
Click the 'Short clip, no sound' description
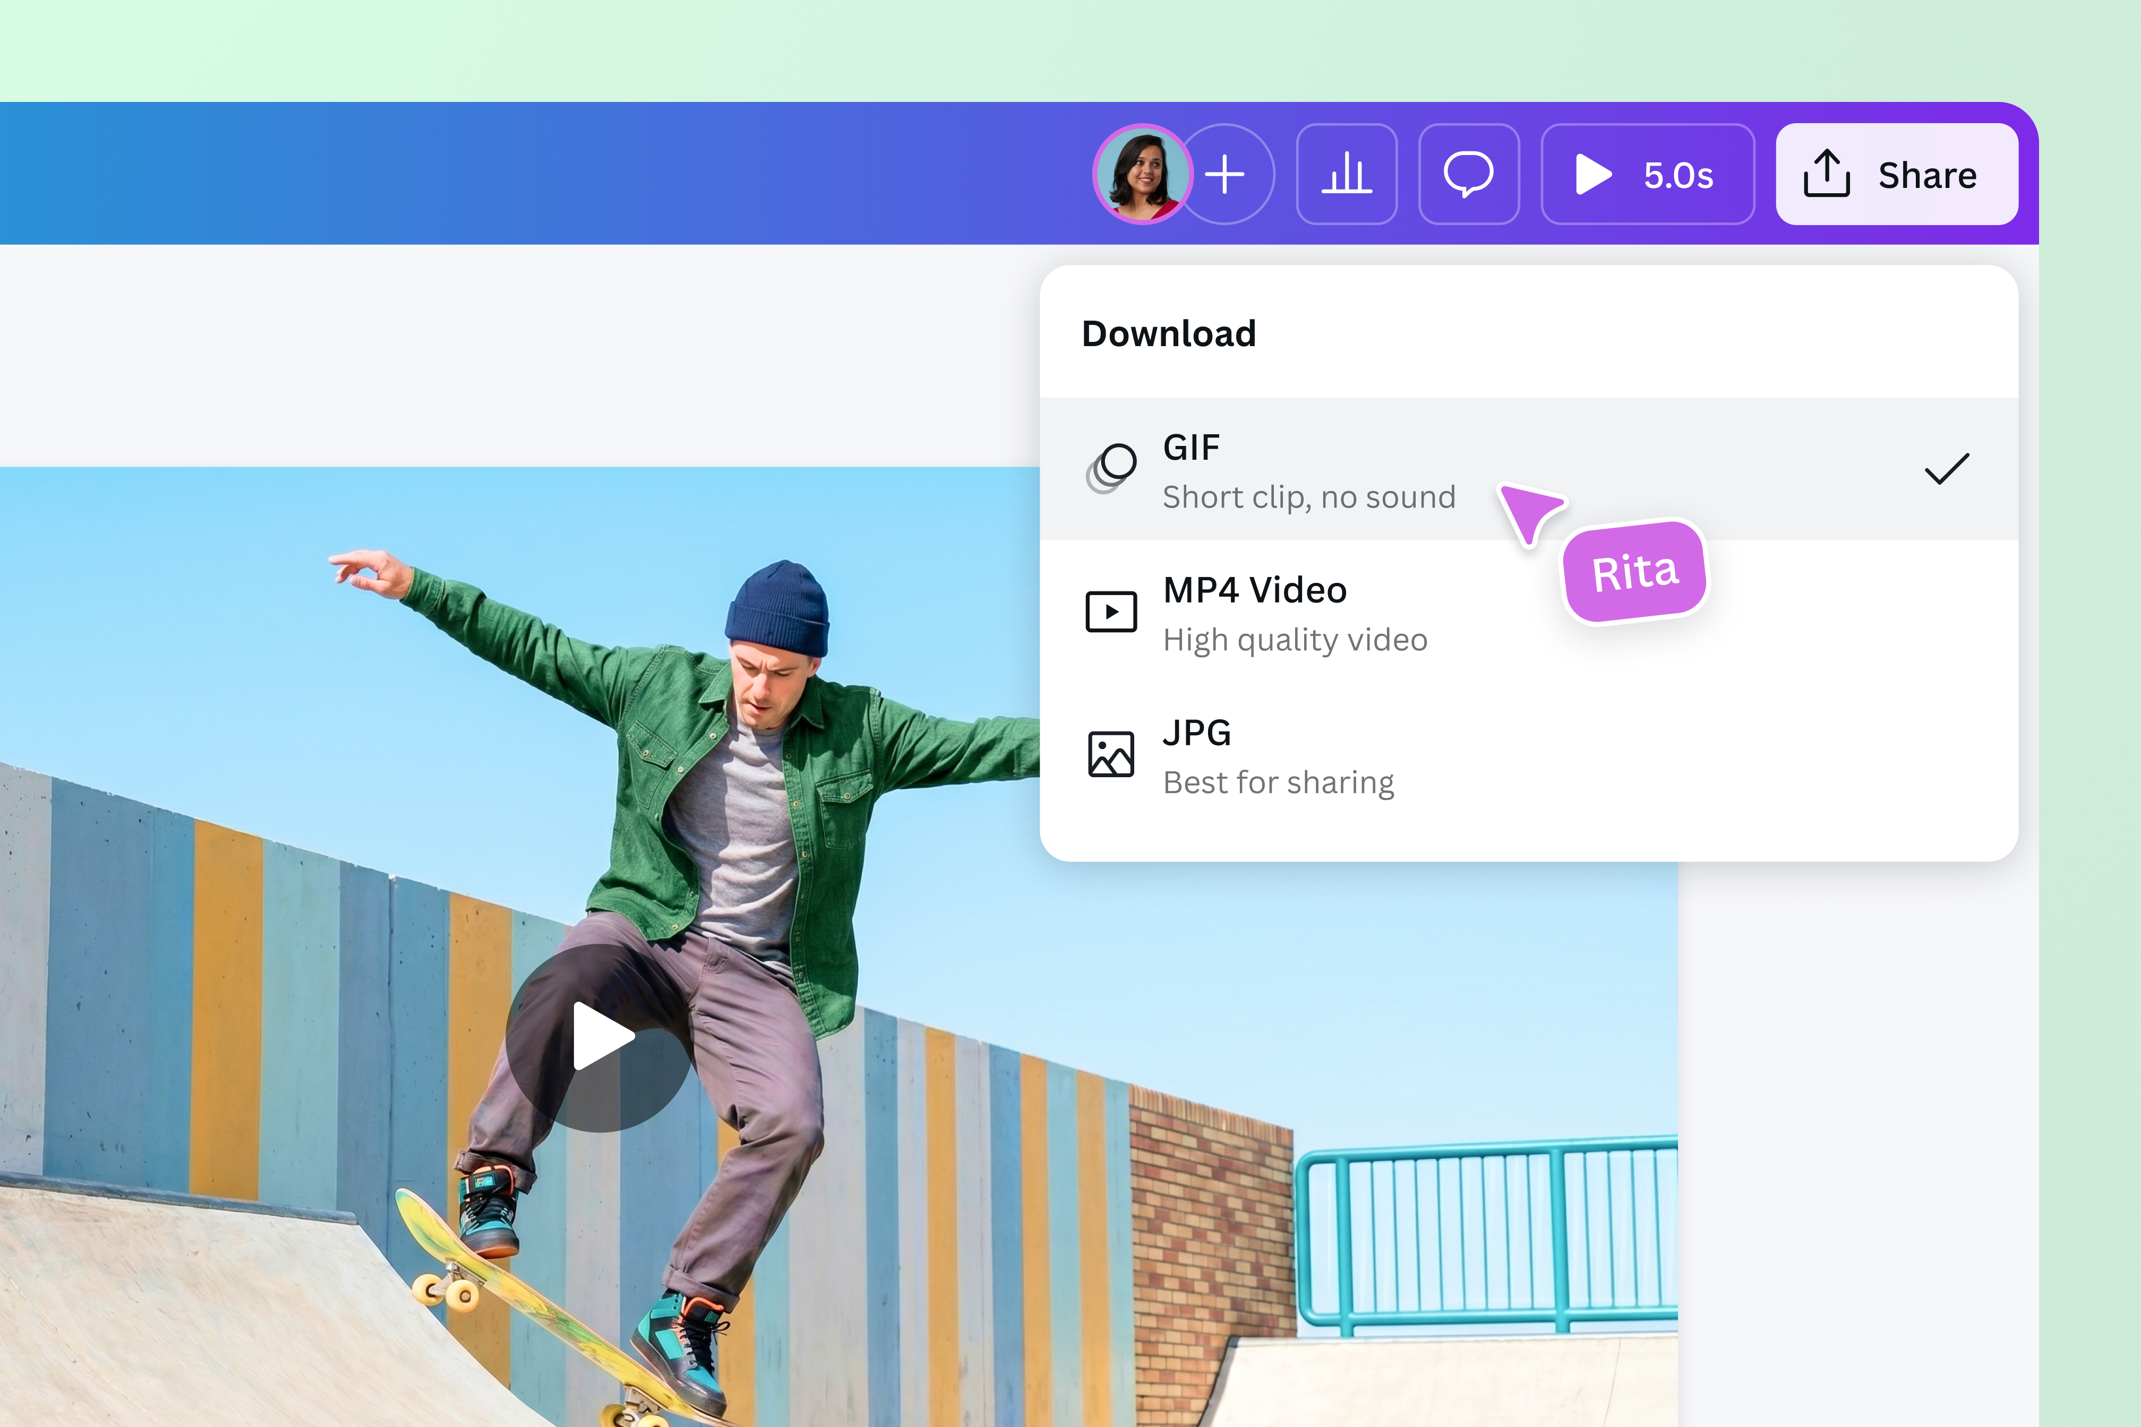1309,497
